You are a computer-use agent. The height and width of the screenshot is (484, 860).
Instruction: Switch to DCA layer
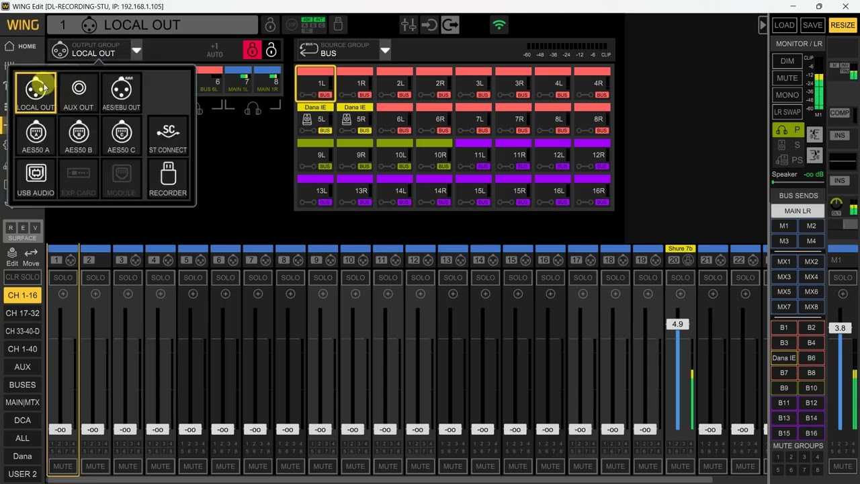[x=22, y=421]
